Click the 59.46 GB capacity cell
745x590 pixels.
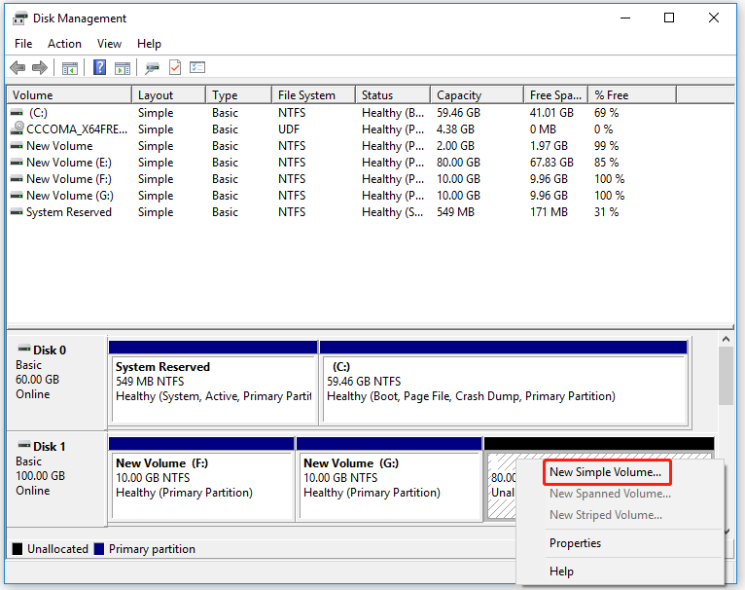[458, 113]
